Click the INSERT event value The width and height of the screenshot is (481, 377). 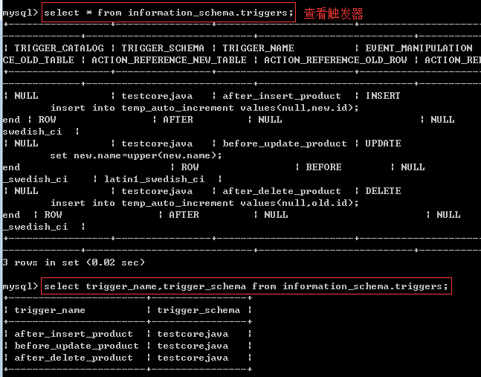(383, 96)
